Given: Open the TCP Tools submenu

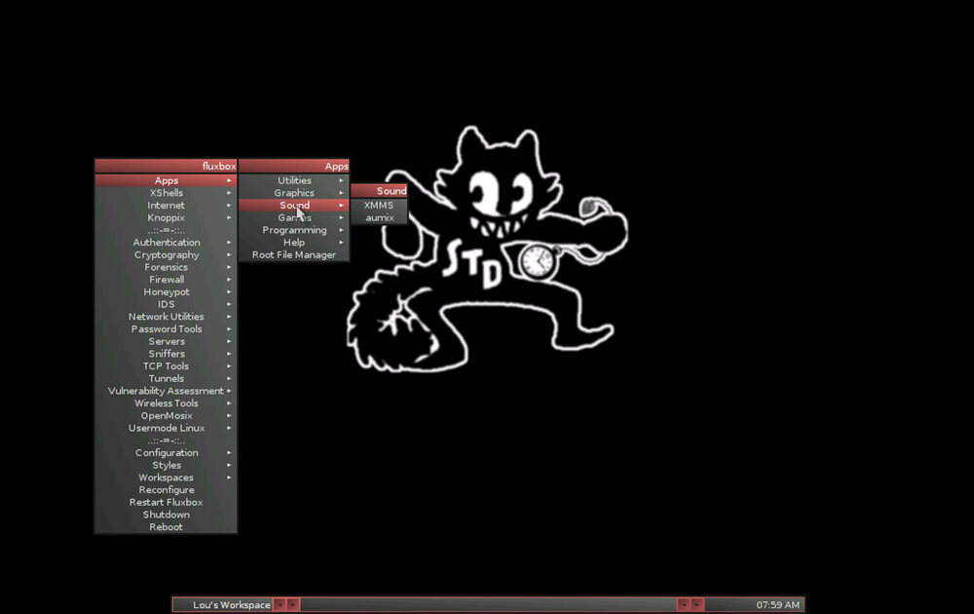Looking at the screenshot, I should point(166,366).
